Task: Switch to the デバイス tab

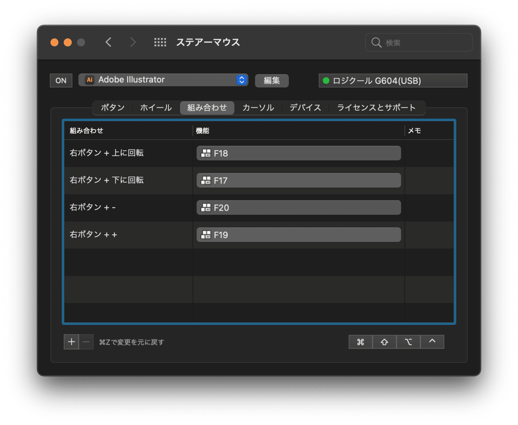Action: point(305,108)
